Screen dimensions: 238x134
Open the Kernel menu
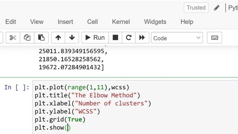(x=121, y=22)
